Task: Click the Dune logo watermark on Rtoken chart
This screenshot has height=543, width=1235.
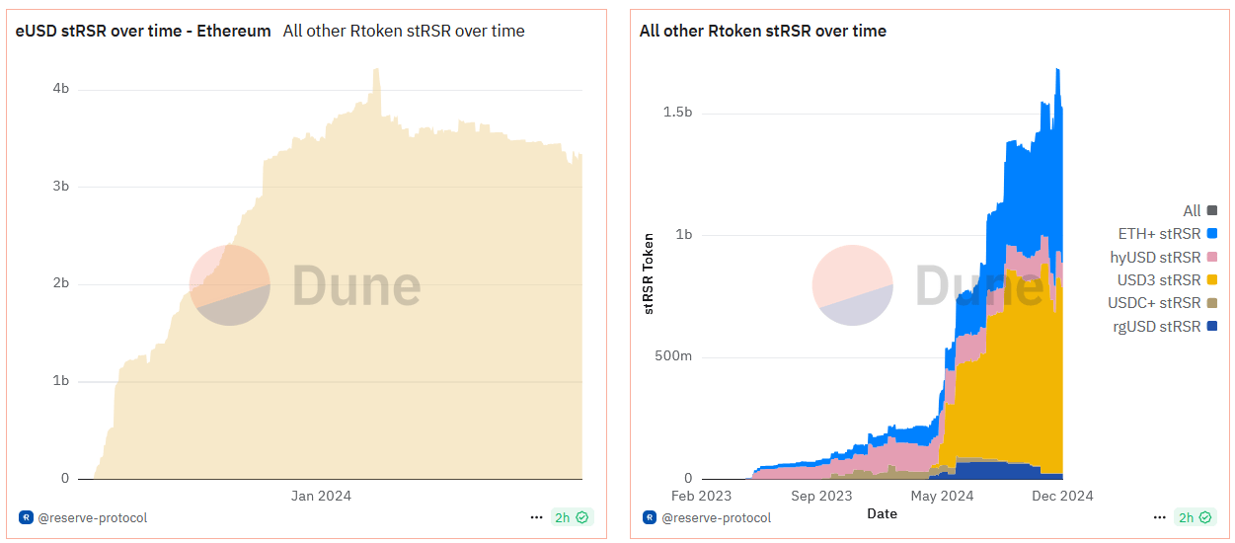Action: [x=928, y=285]
